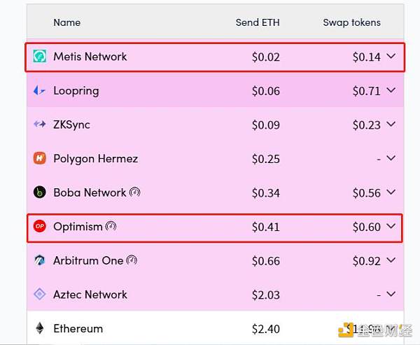This screenshot has width=420, height=345.
Task: Click gauge icon beside Arbitrum One
Action: [x=132, y=260]
